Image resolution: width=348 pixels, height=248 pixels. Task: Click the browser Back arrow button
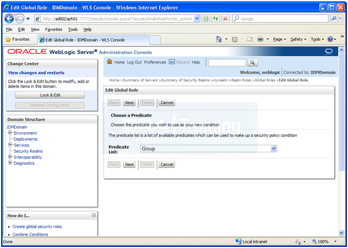9,19
